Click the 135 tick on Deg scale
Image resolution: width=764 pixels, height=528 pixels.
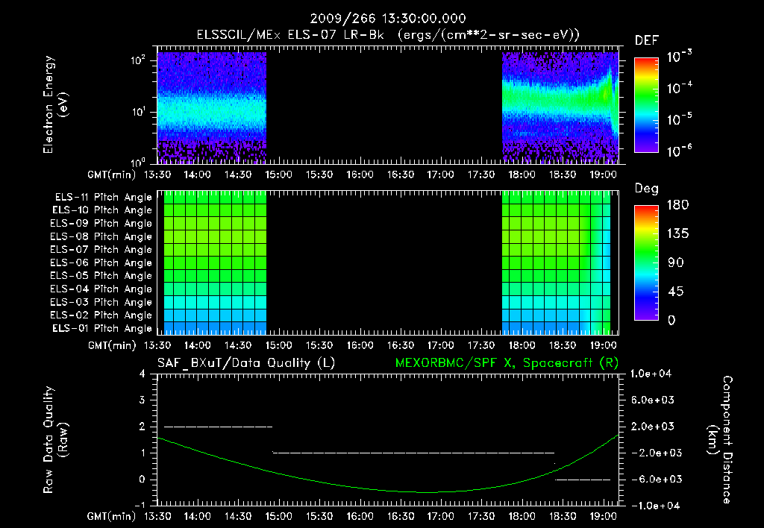pyautogui.click(x=677, y=234)
